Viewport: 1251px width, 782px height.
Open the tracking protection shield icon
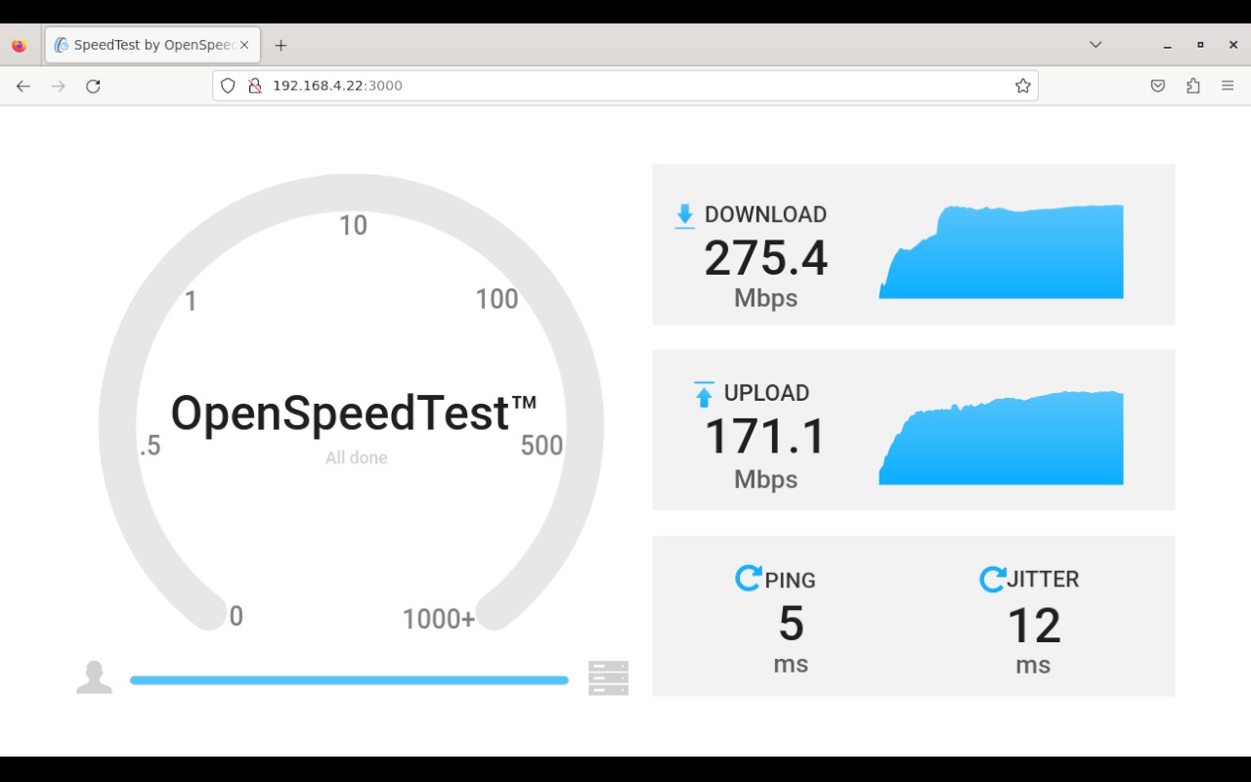click(228, 86)
